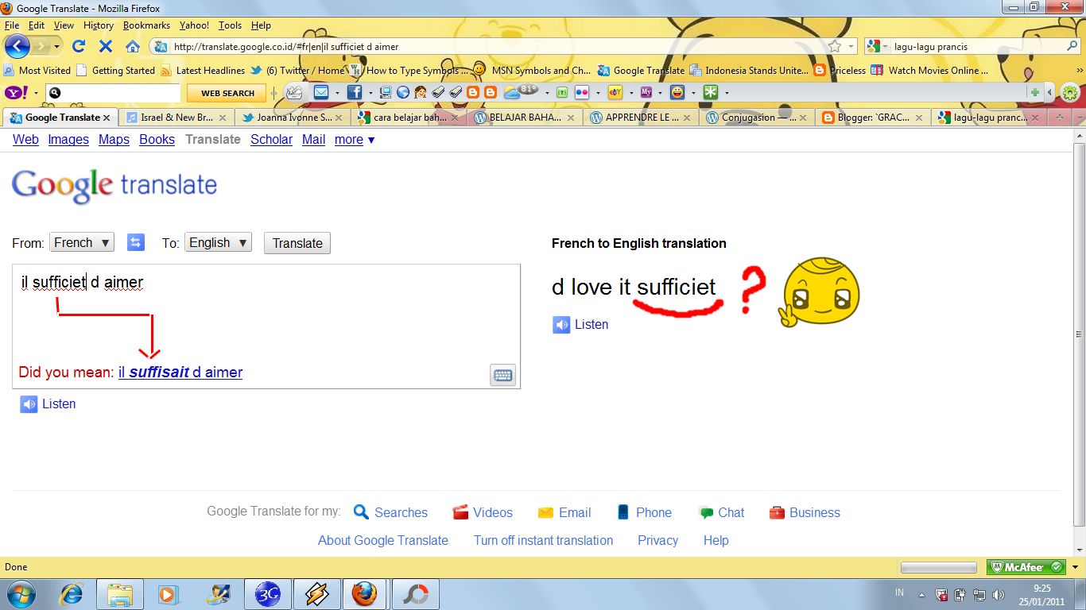Open the Business link in footer
Image resolution: width=1086 pixels, height=610 pixels.
pyautogui.click(x=805, y=513)
